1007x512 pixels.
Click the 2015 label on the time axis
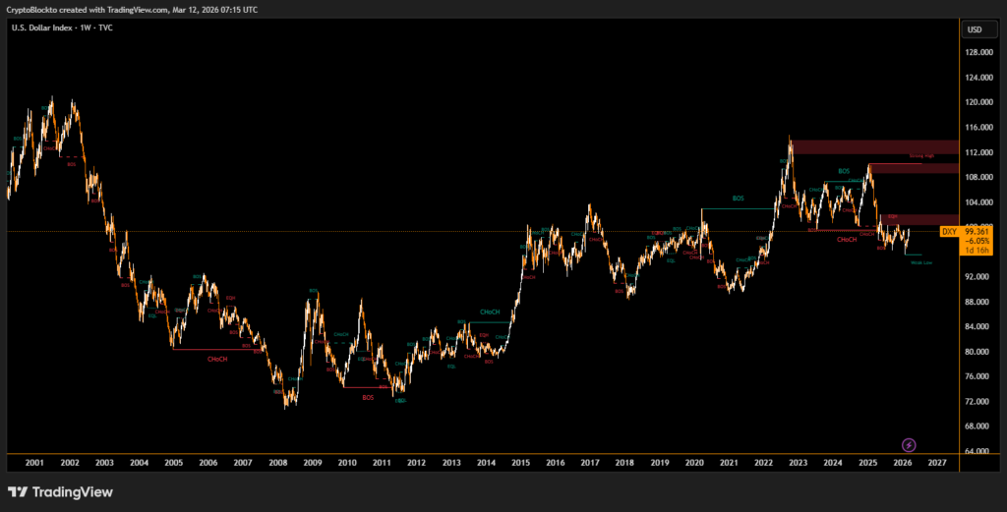[521, 462]
